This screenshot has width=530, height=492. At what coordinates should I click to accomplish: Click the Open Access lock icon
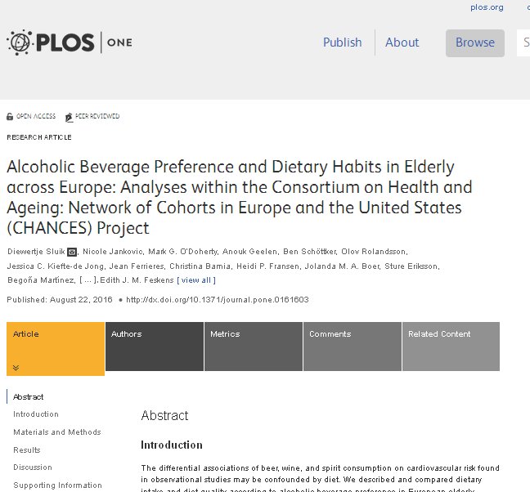tap(10, 117)
